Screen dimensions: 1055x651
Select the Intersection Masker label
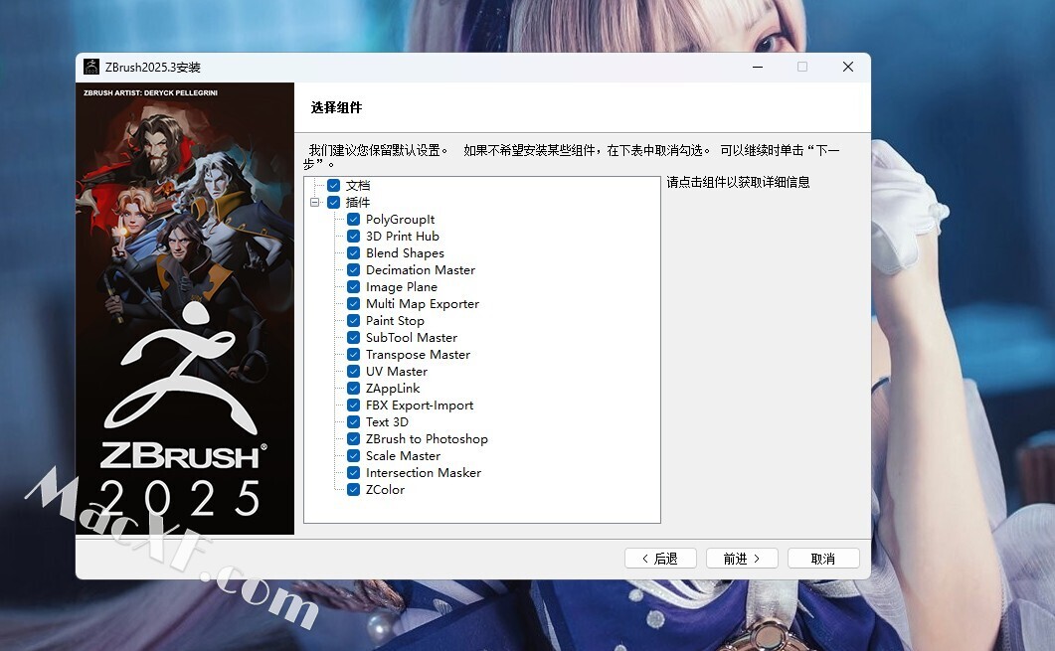pos(424,473)
